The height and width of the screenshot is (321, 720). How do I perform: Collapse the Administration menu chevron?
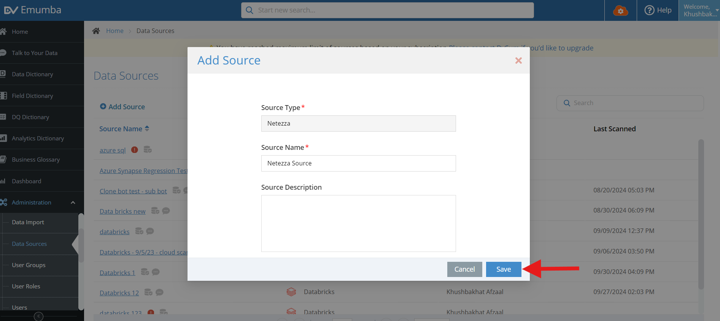click(73, 203)
